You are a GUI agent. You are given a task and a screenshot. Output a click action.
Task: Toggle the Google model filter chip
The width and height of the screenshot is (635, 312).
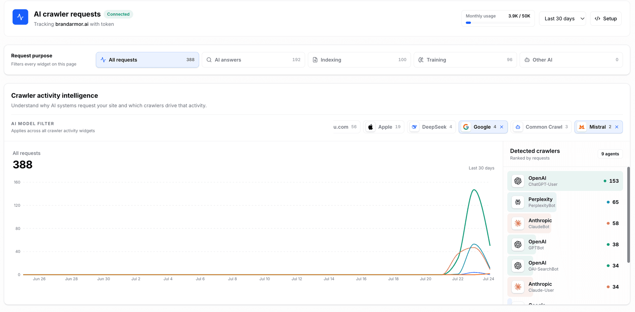click(483, 127)
